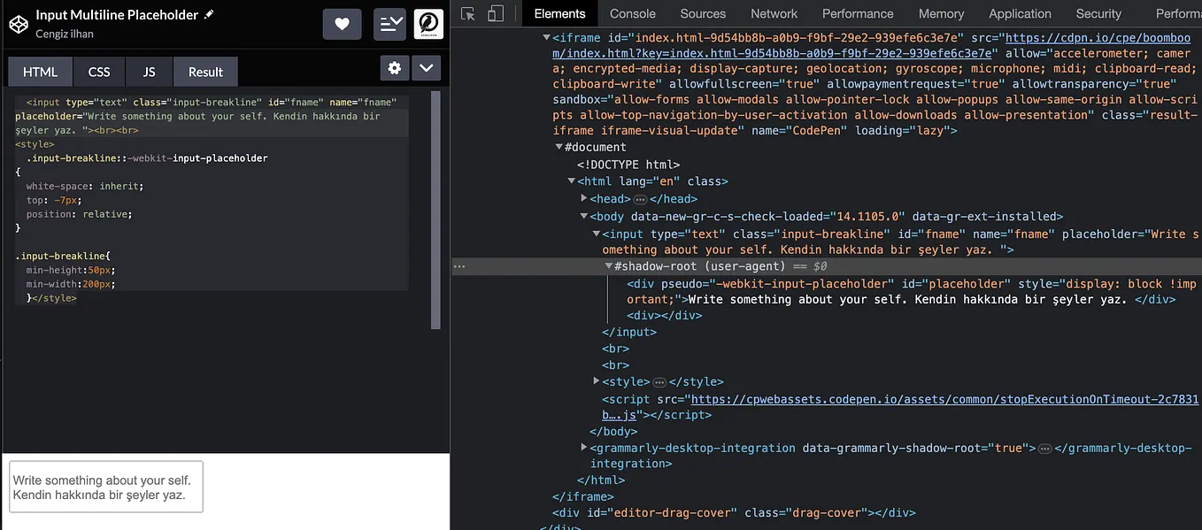Select the closing </input> tag line

point(629,332)
